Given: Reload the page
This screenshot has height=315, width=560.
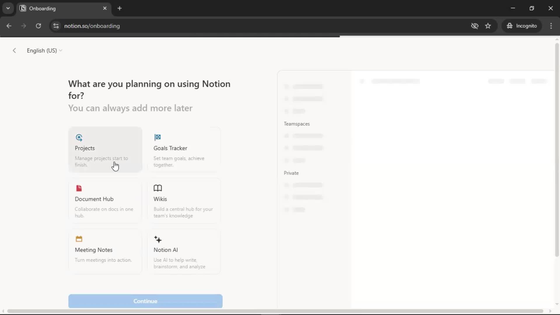Looking at the screenshot, I should tap(38, 26).
